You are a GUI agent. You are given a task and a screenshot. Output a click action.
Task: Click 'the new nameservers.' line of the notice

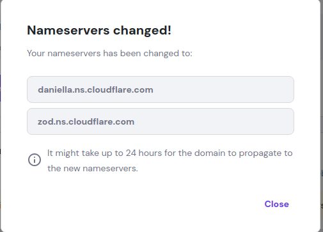[x=93, y=169]
